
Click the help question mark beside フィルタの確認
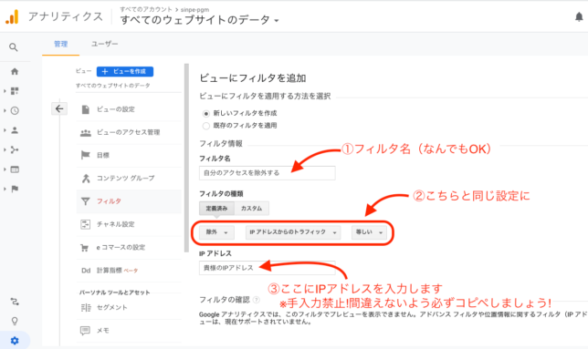point(257,300)
